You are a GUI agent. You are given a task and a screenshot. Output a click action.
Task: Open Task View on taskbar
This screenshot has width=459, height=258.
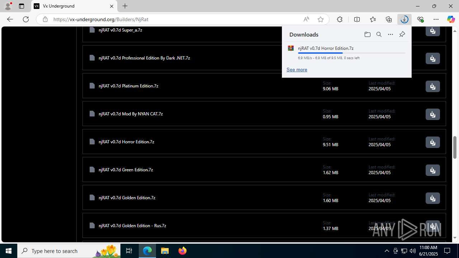129,251
